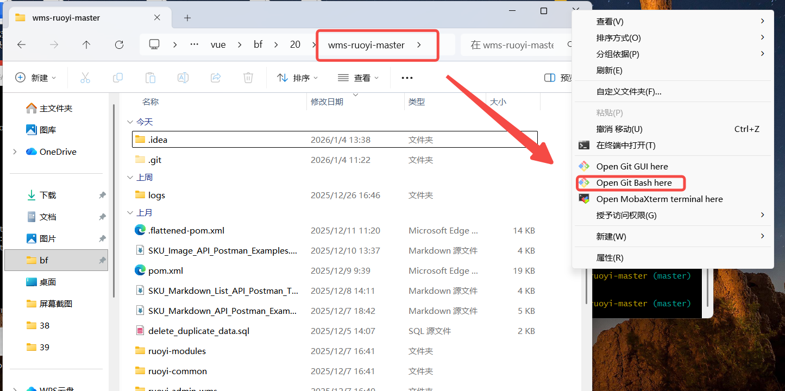785x391 pixels.
Task: Click the Back navigation arrow
Action: [21, 45]
